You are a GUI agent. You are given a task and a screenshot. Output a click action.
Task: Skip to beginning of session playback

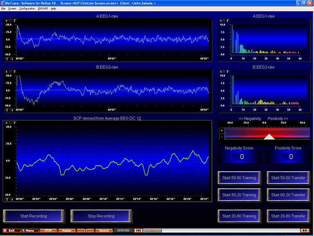click(x=139, y=231)
